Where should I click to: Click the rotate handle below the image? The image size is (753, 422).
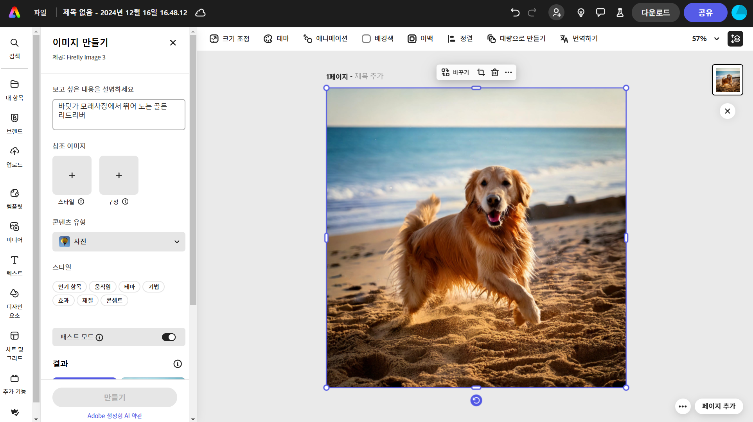[x=476, y=400]
